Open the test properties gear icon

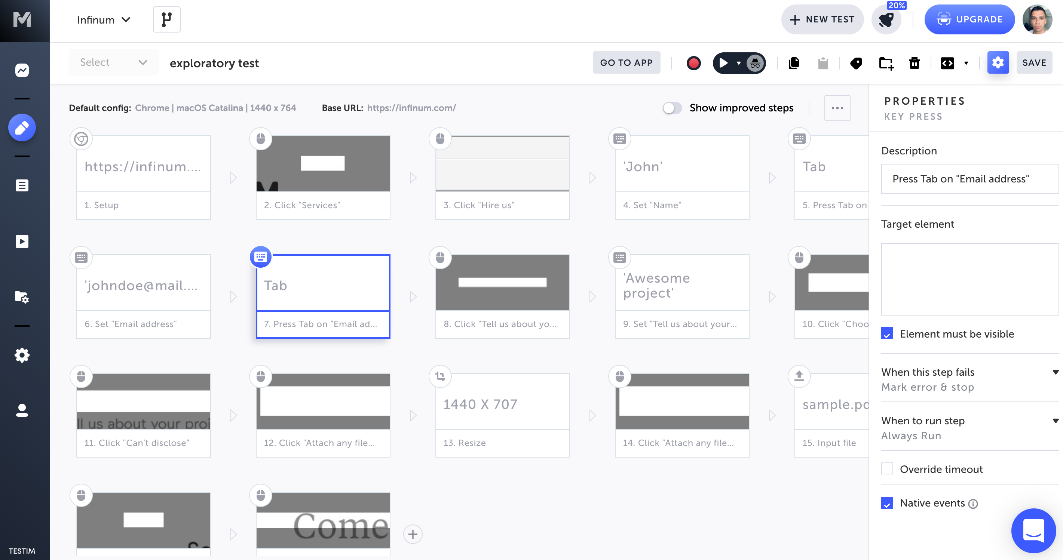coord(998,63)
